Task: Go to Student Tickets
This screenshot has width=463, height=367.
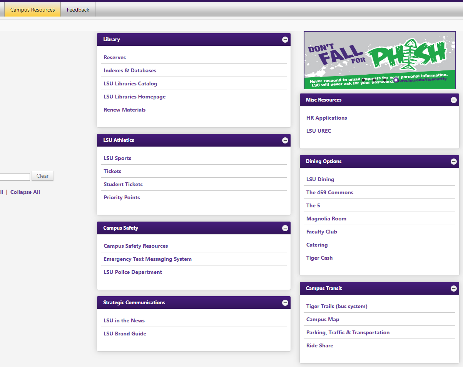Action: [123, 184]
